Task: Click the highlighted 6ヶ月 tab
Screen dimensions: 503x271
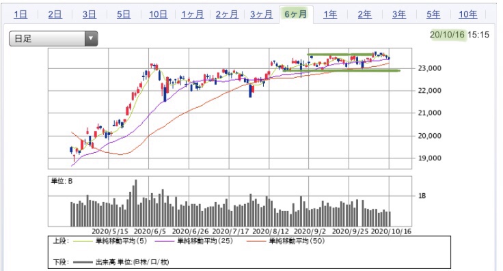Action: [296, 14]
